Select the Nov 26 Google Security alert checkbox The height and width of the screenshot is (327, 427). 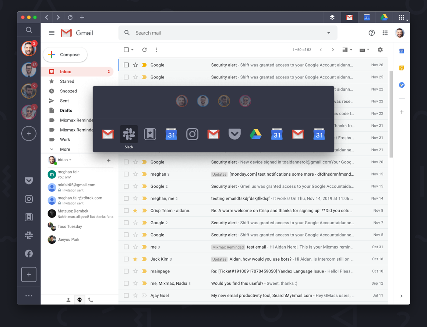126,65
